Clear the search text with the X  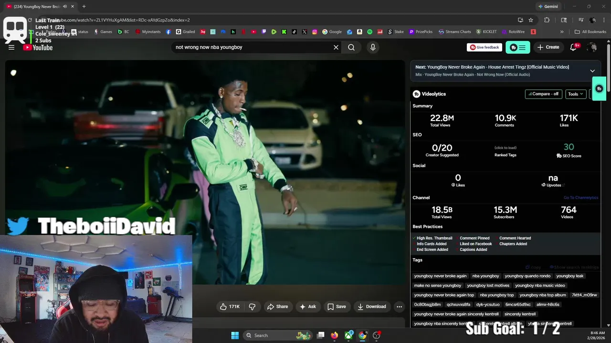pyautogui.click(x=336, y=47)
